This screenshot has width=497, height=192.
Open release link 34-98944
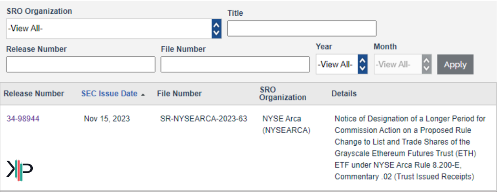click(23, 119)
